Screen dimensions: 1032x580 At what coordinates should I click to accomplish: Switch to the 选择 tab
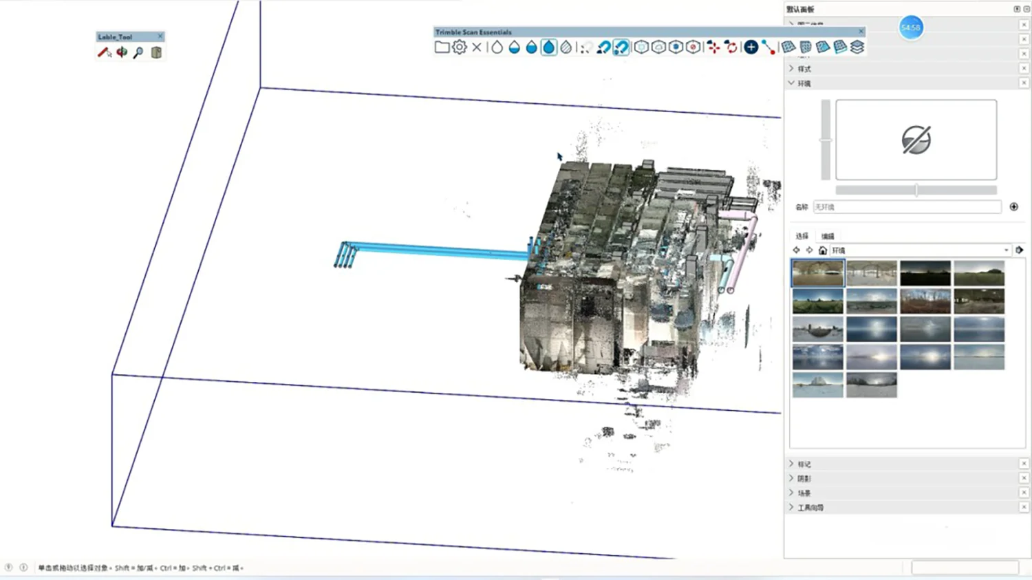pos(802,236)
